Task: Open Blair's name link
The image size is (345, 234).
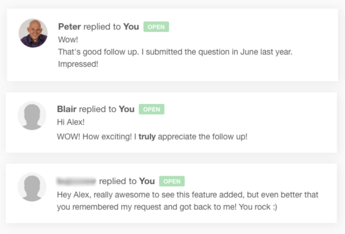Action: pos(67,109)
